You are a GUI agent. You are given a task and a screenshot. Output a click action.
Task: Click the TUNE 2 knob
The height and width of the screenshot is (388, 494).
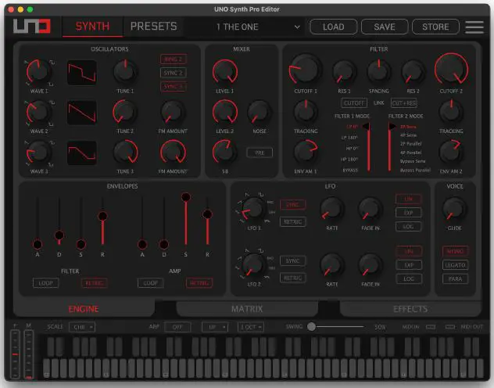tap(125, 112)
